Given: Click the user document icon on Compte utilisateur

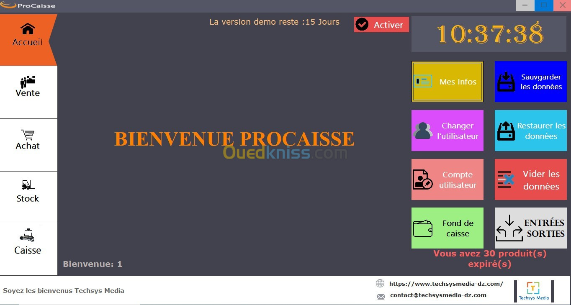Looking at the screenshot, I should (x=423, y=179).
